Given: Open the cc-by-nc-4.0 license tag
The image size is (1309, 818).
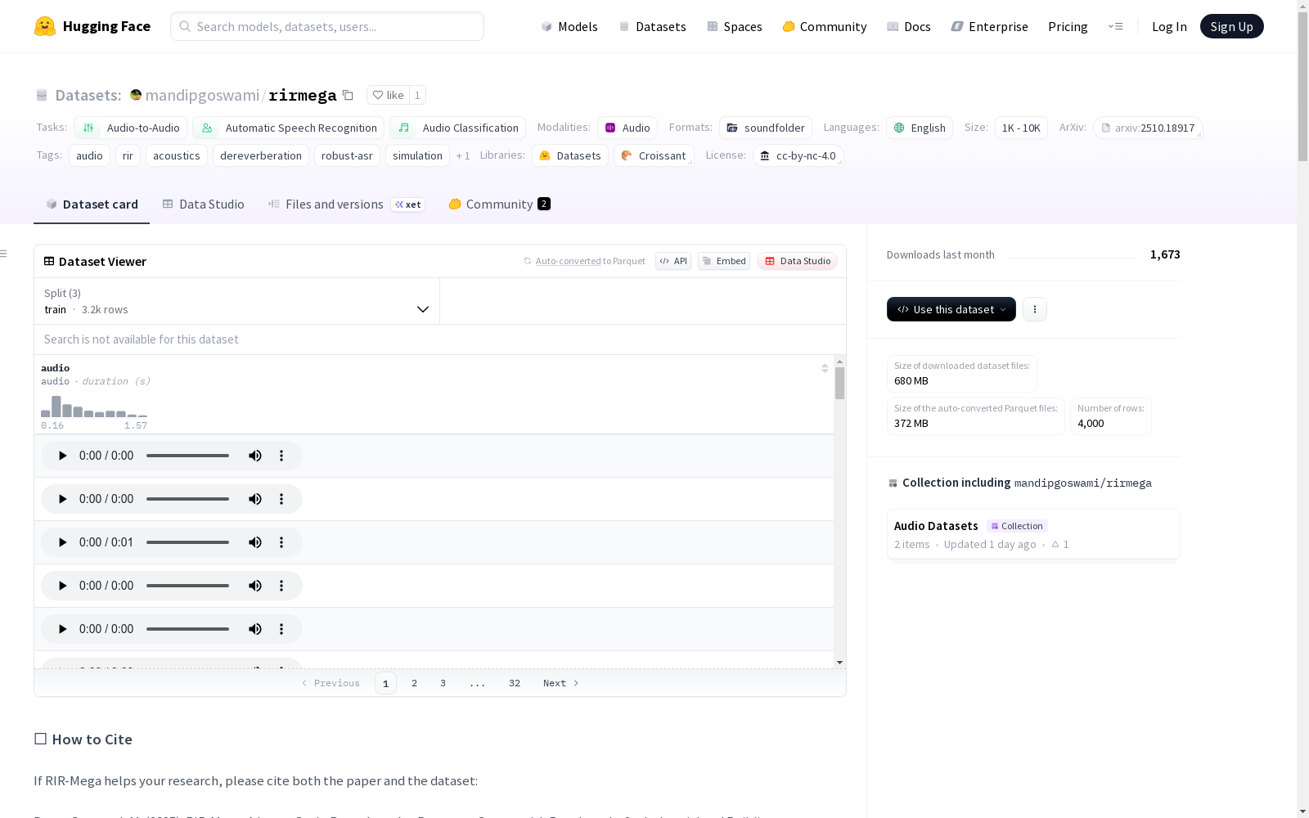Looking at the screenshot, I should 798,155.
